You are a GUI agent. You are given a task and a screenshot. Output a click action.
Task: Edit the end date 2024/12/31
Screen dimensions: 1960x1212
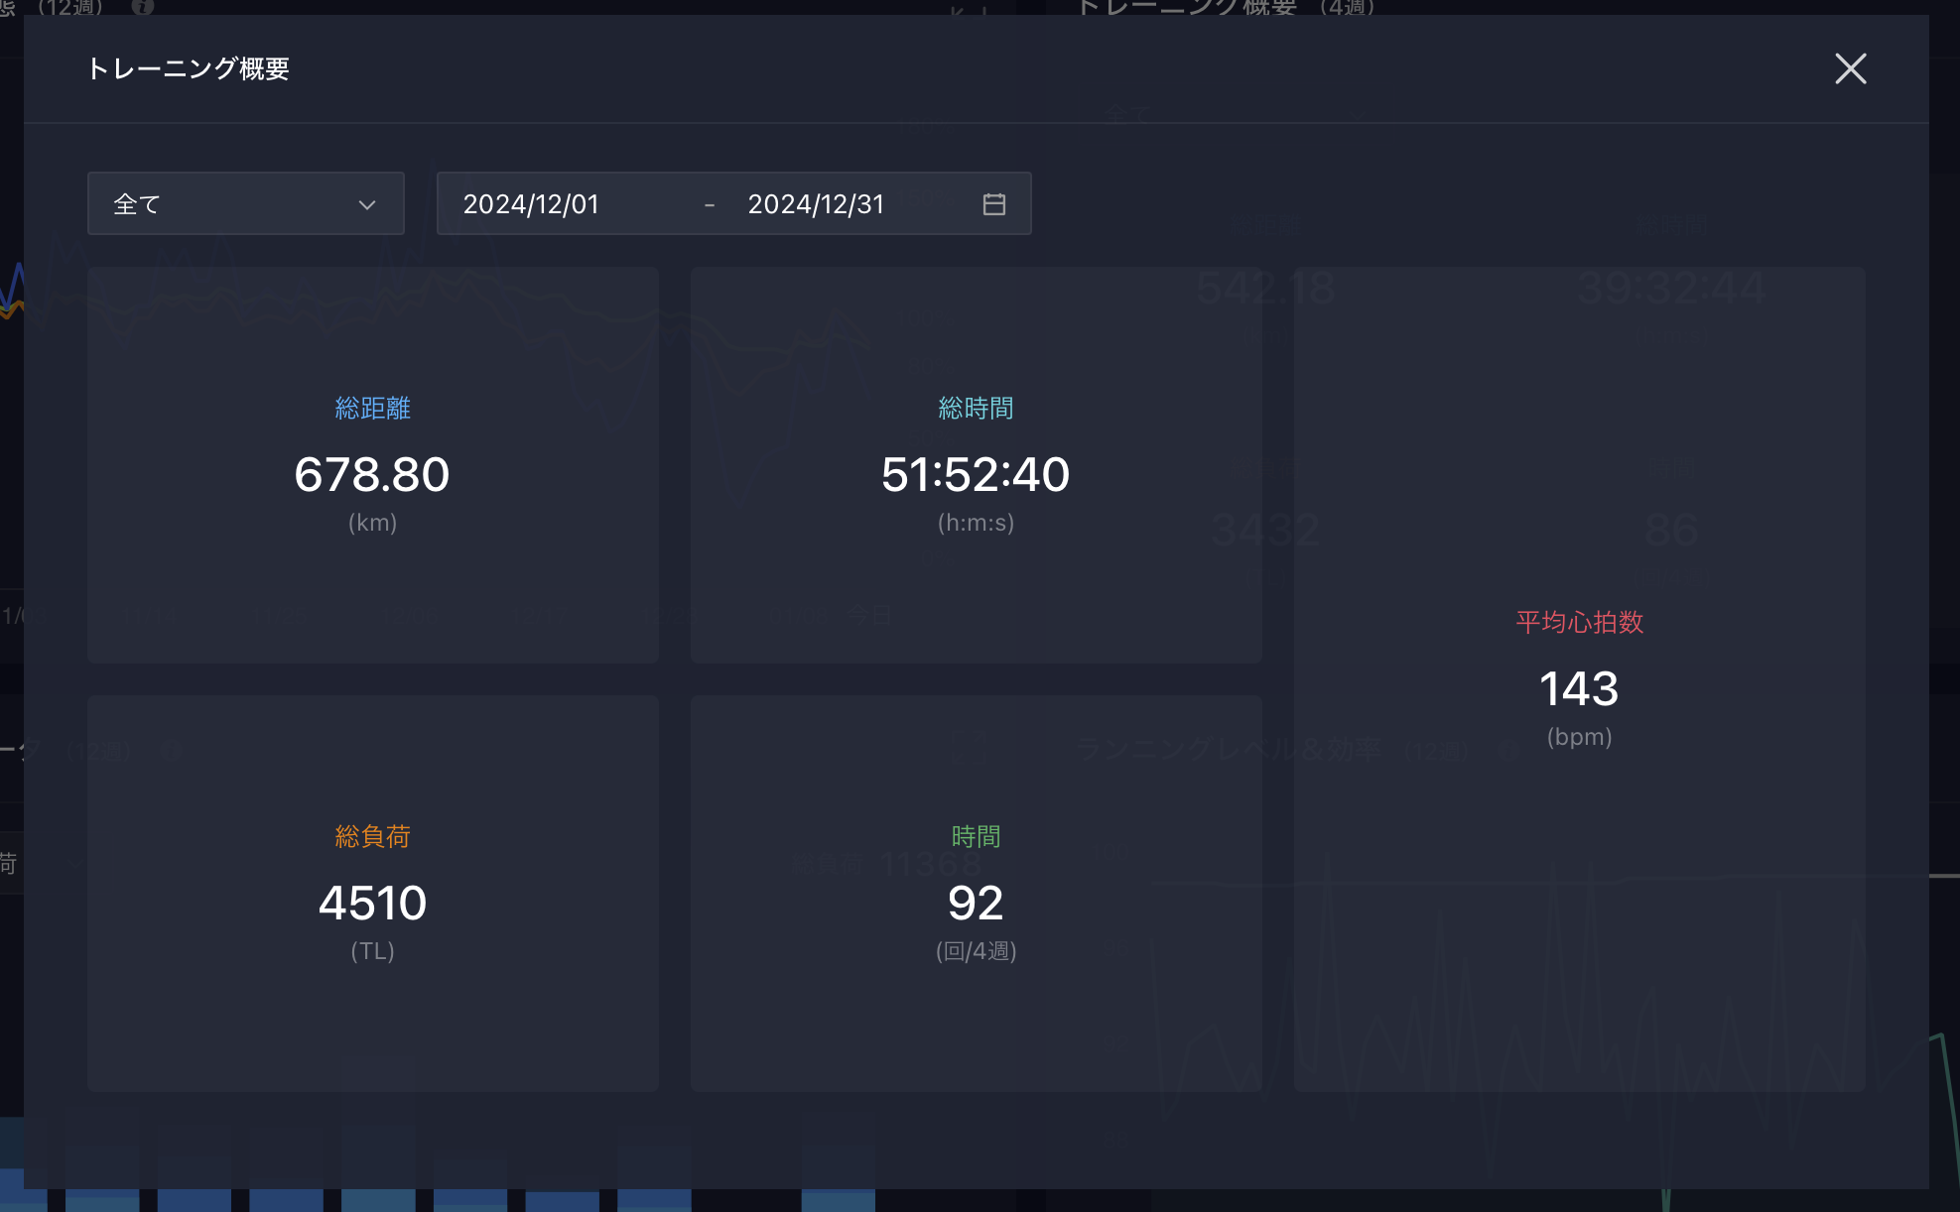pyautogui.click(x=816, y=204)
